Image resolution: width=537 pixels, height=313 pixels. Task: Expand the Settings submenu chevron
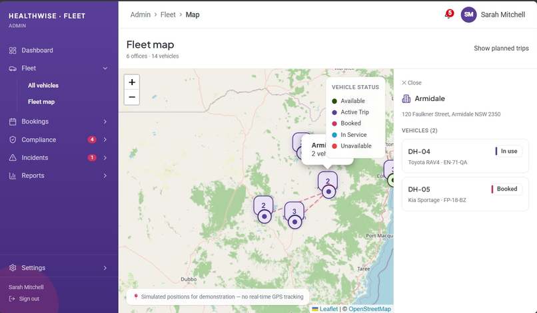click(105, 268)
